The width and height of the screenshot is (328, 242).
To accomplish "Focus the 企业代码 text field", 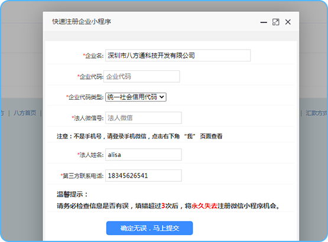I will click(x=142, y=77).
